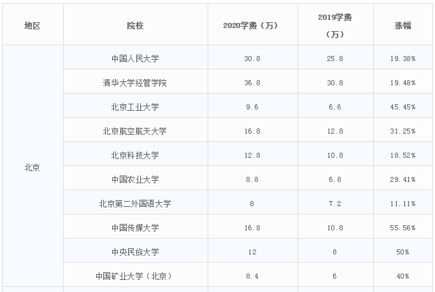Click 16.8 tuition for 中国传媒大学
The height and width of the screenshot is (292, 435).
tap(252, 228)
